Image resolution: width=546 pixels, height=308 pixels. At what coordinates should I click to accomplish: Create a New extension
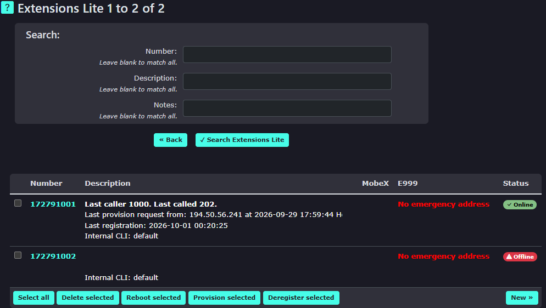pyautogui.click(x=522, y=298)
